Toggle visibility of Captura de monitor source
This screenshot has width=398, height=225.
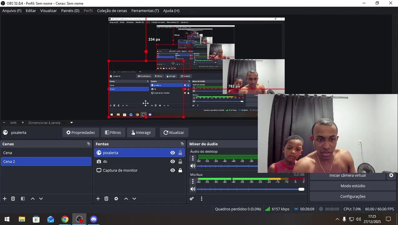[173, 170]
